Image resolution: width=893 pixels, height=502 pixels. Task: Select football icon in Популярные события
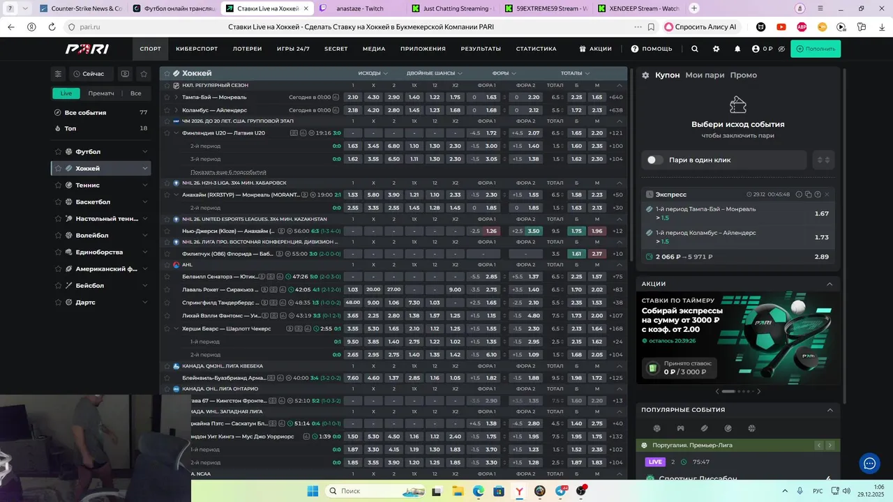(x=656, y=428)
